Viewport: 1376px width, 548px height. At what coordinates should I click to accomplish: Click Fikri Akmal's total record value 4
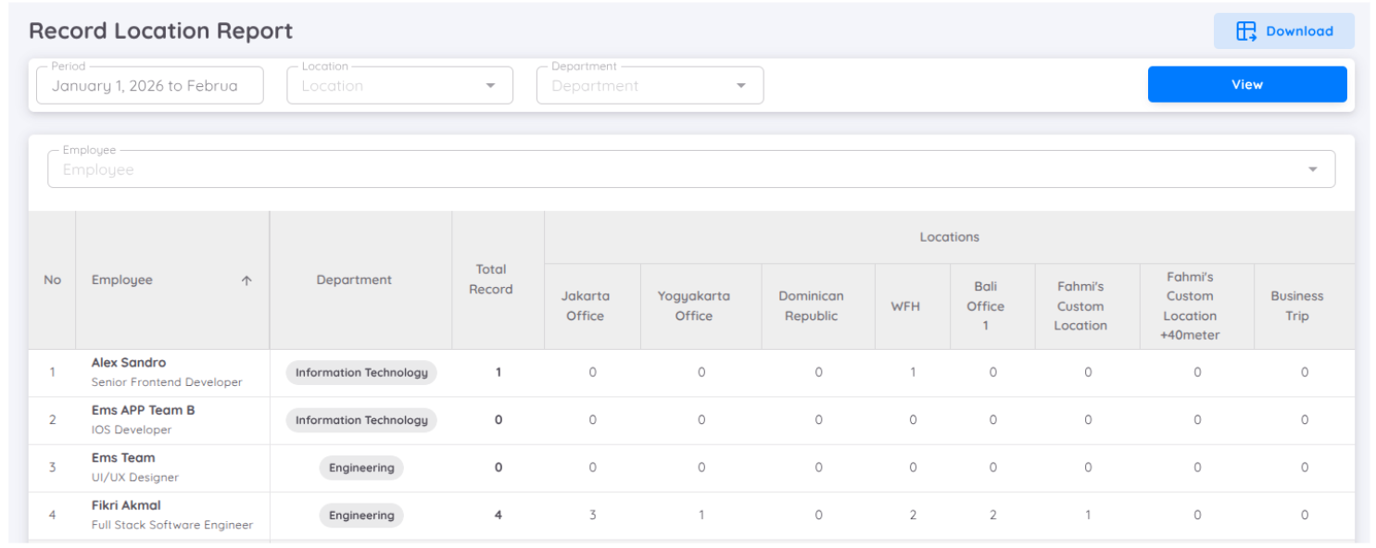tap(499, 516)
